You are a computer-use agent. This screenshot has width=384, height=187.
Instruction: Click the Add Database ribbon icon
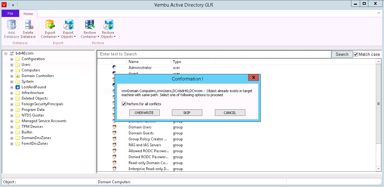[12, 25]
